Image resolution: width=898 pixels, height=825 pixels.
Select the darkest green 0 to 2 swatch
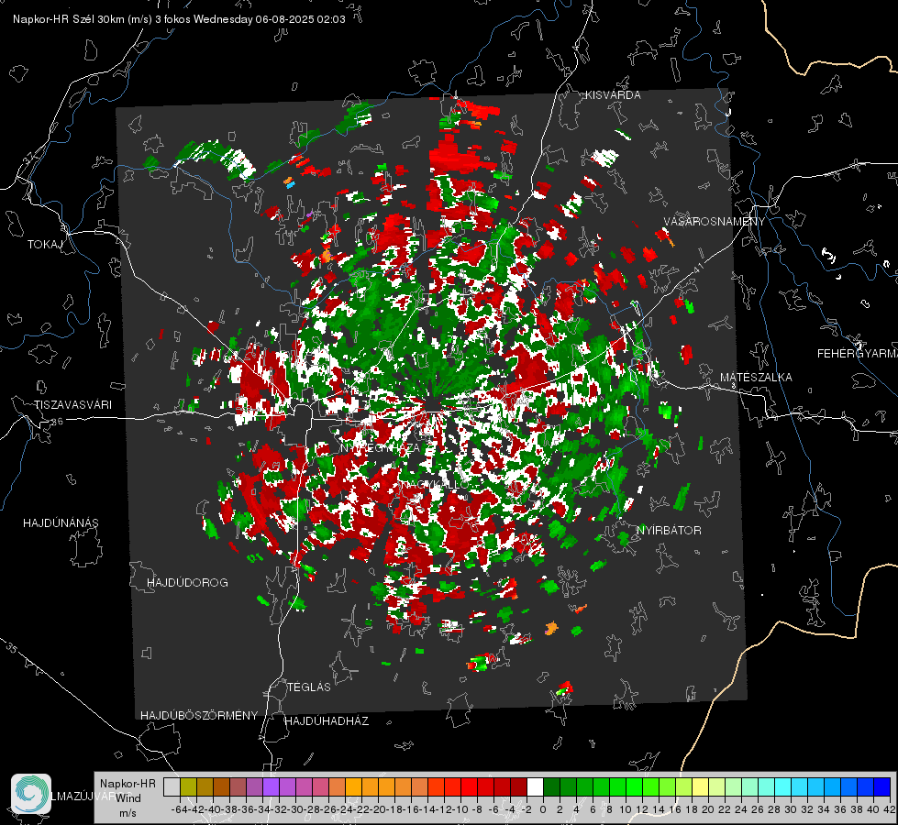pos(551,786)
